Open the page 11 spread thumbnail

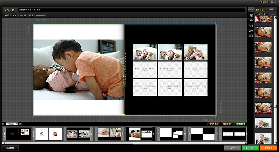click(x=234, y=134)
